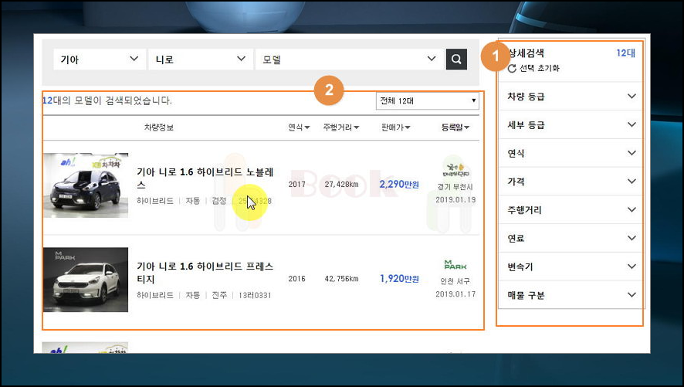Click the white Niro car thumbnail

click(x=86, y=280)
